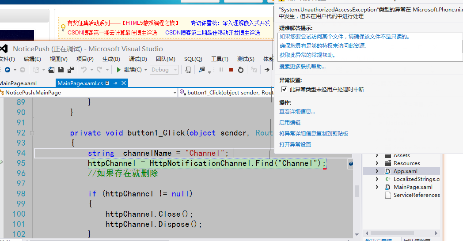Stop debugging with the red square
This screenshot has height=241, width=463.
(231, 70)
